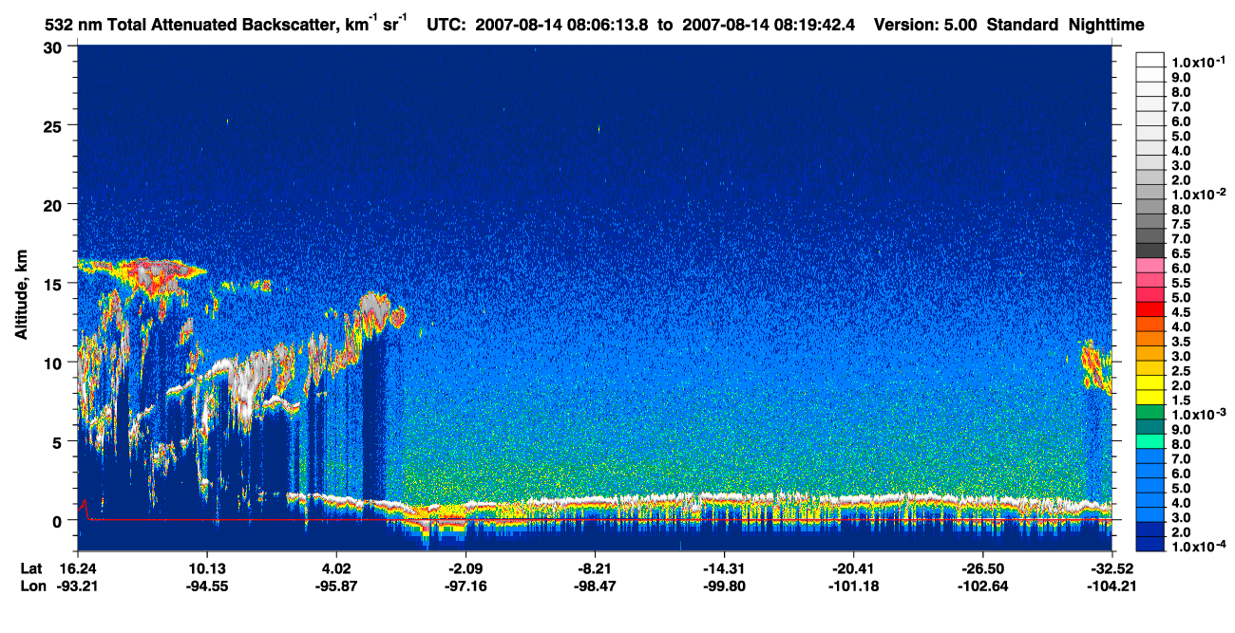Click the 'UTC:' label in the title

[x=447, y=25]
